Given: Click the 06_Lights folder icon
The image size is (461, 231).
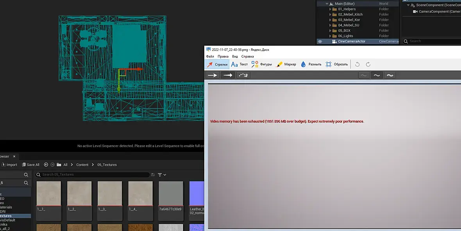Looking at the screenshot, I should 334,36.
